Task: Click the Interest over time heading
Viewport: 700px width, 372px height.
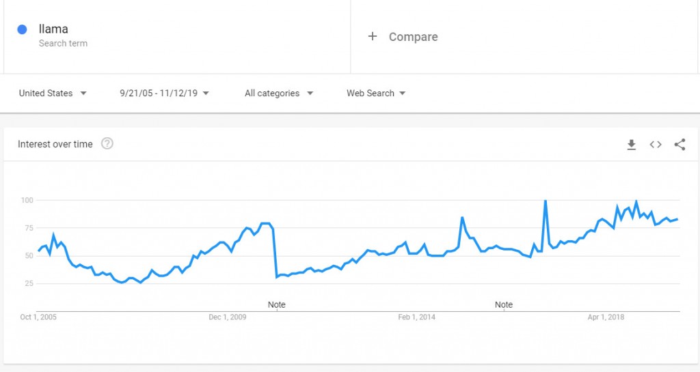Action: click(55, 144)
